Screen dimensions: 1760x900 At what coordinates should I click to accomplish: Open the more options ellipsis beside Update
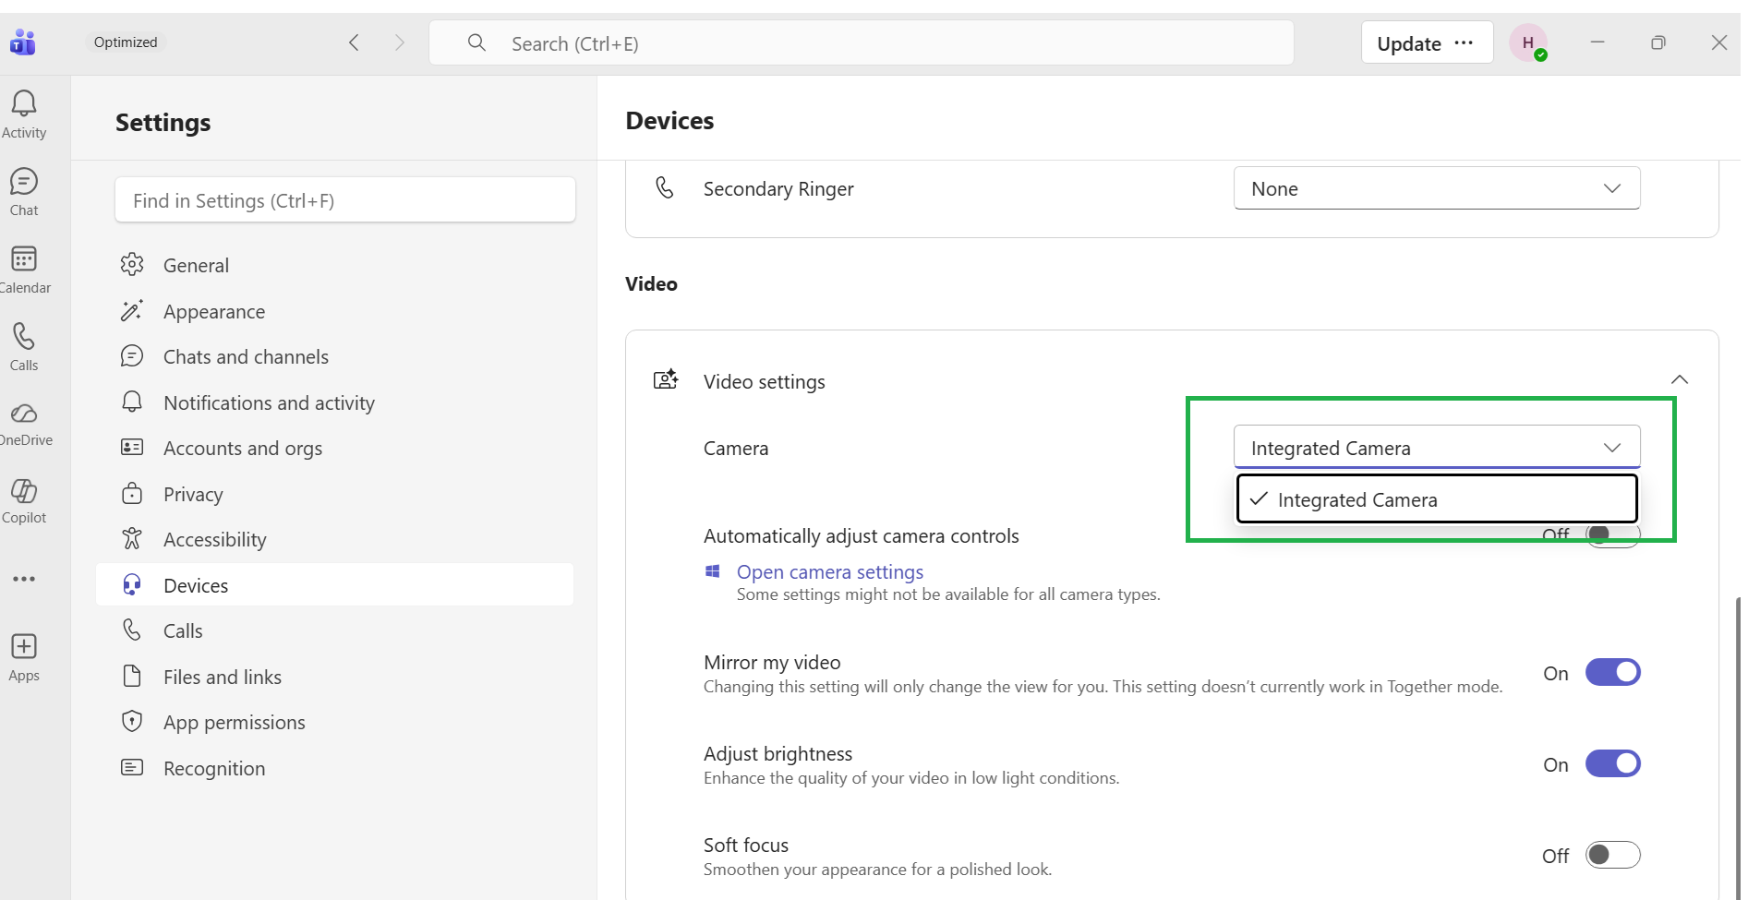[1464, 42]
